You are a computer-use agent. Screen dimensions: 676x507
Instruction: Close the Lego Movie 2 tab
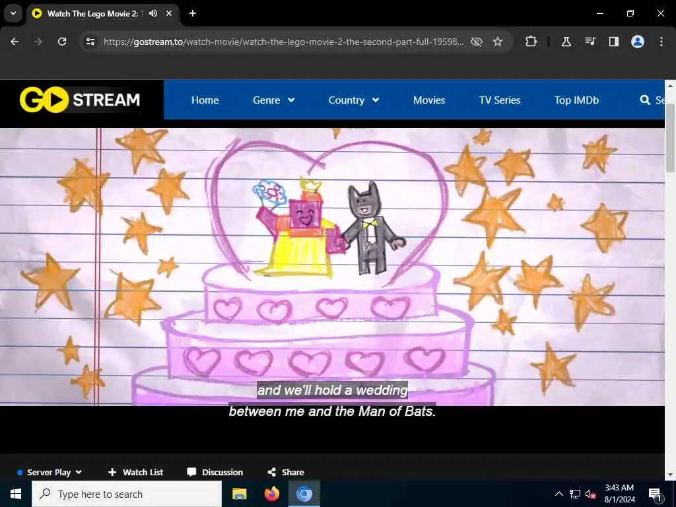pos(169,13)
